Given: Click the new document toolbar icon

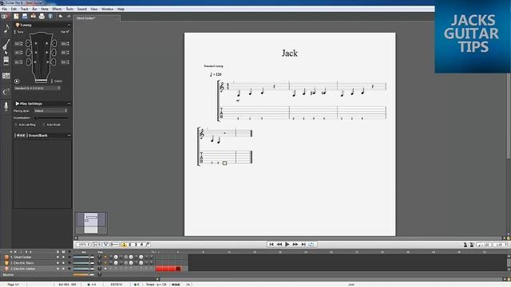Looking at the screenshot, I should point(16,16).
